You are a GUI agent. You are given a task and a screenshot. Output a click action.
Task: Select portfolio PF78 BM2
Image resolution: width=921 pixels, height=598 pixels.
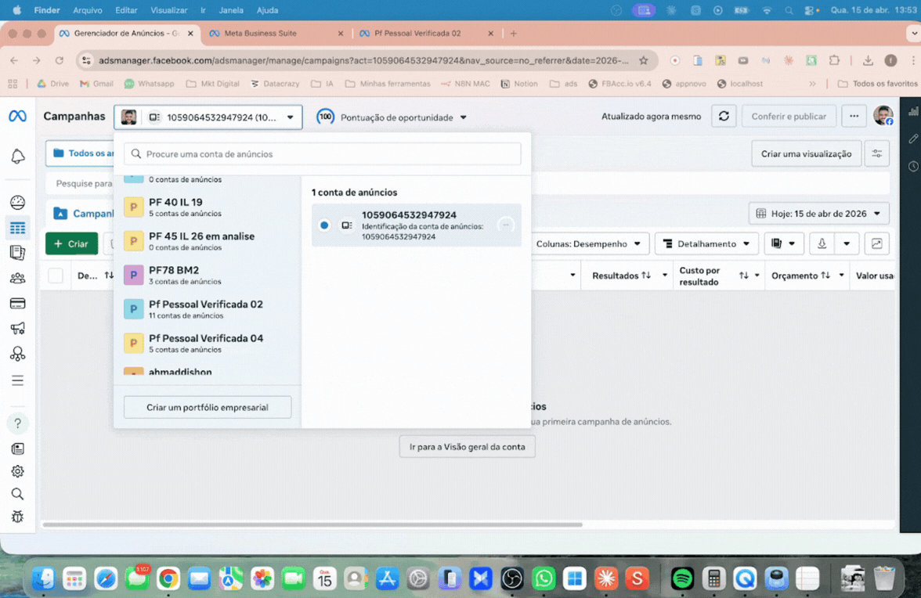208,276
